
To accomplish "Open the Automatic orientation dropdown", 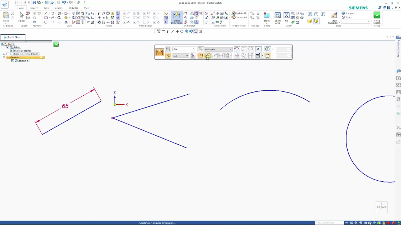I will (x=231, y=49).
